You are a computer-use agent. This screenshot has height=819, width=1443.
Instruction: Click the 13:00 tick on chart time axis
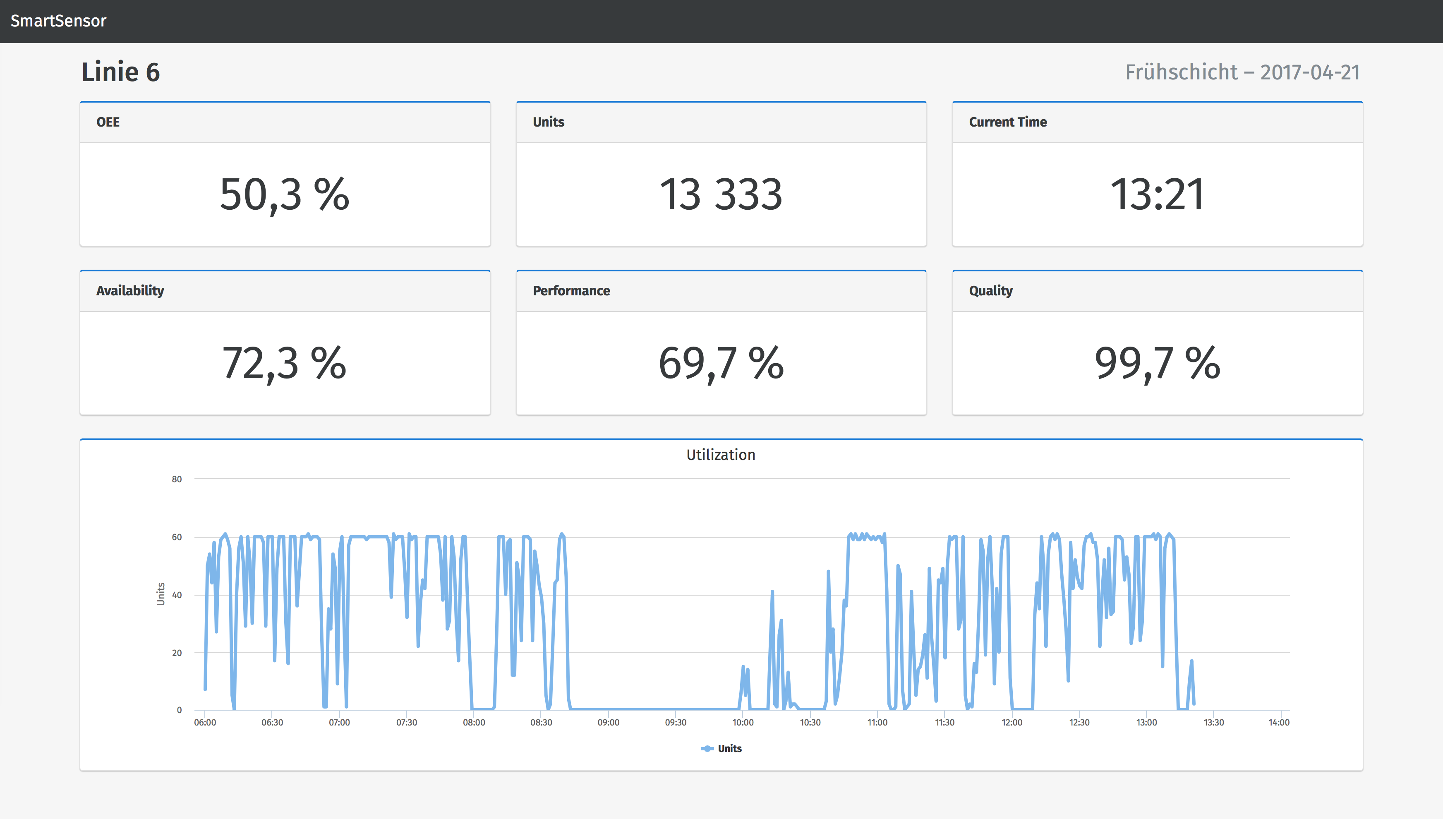[x=1146, y=722]
